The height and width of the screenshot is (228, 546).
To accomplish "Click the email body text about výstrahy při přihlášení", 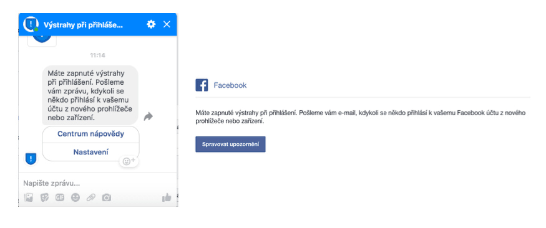I will point(361,118).
